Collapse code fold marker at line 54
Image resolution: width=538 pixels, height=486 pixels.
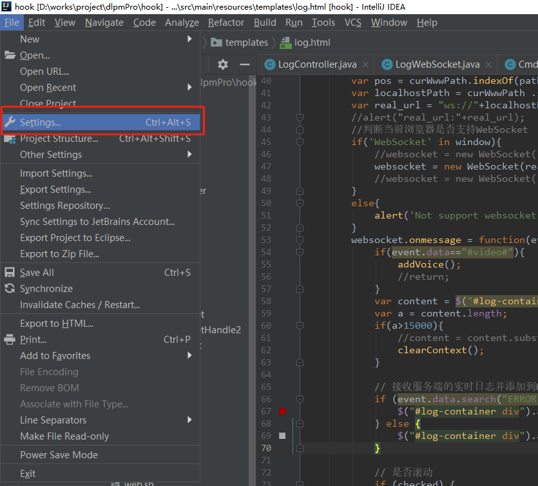pyautogui.click(x=300, y=252)
